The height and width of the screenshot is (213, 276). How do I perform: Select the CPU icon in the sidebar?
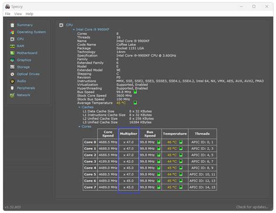coord(12,39)
